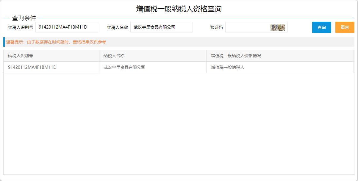The width and height of the screenshot is (358, 181).
Task: Click the blue accent bar left of 温馨提示
Action: coord(4,42)
